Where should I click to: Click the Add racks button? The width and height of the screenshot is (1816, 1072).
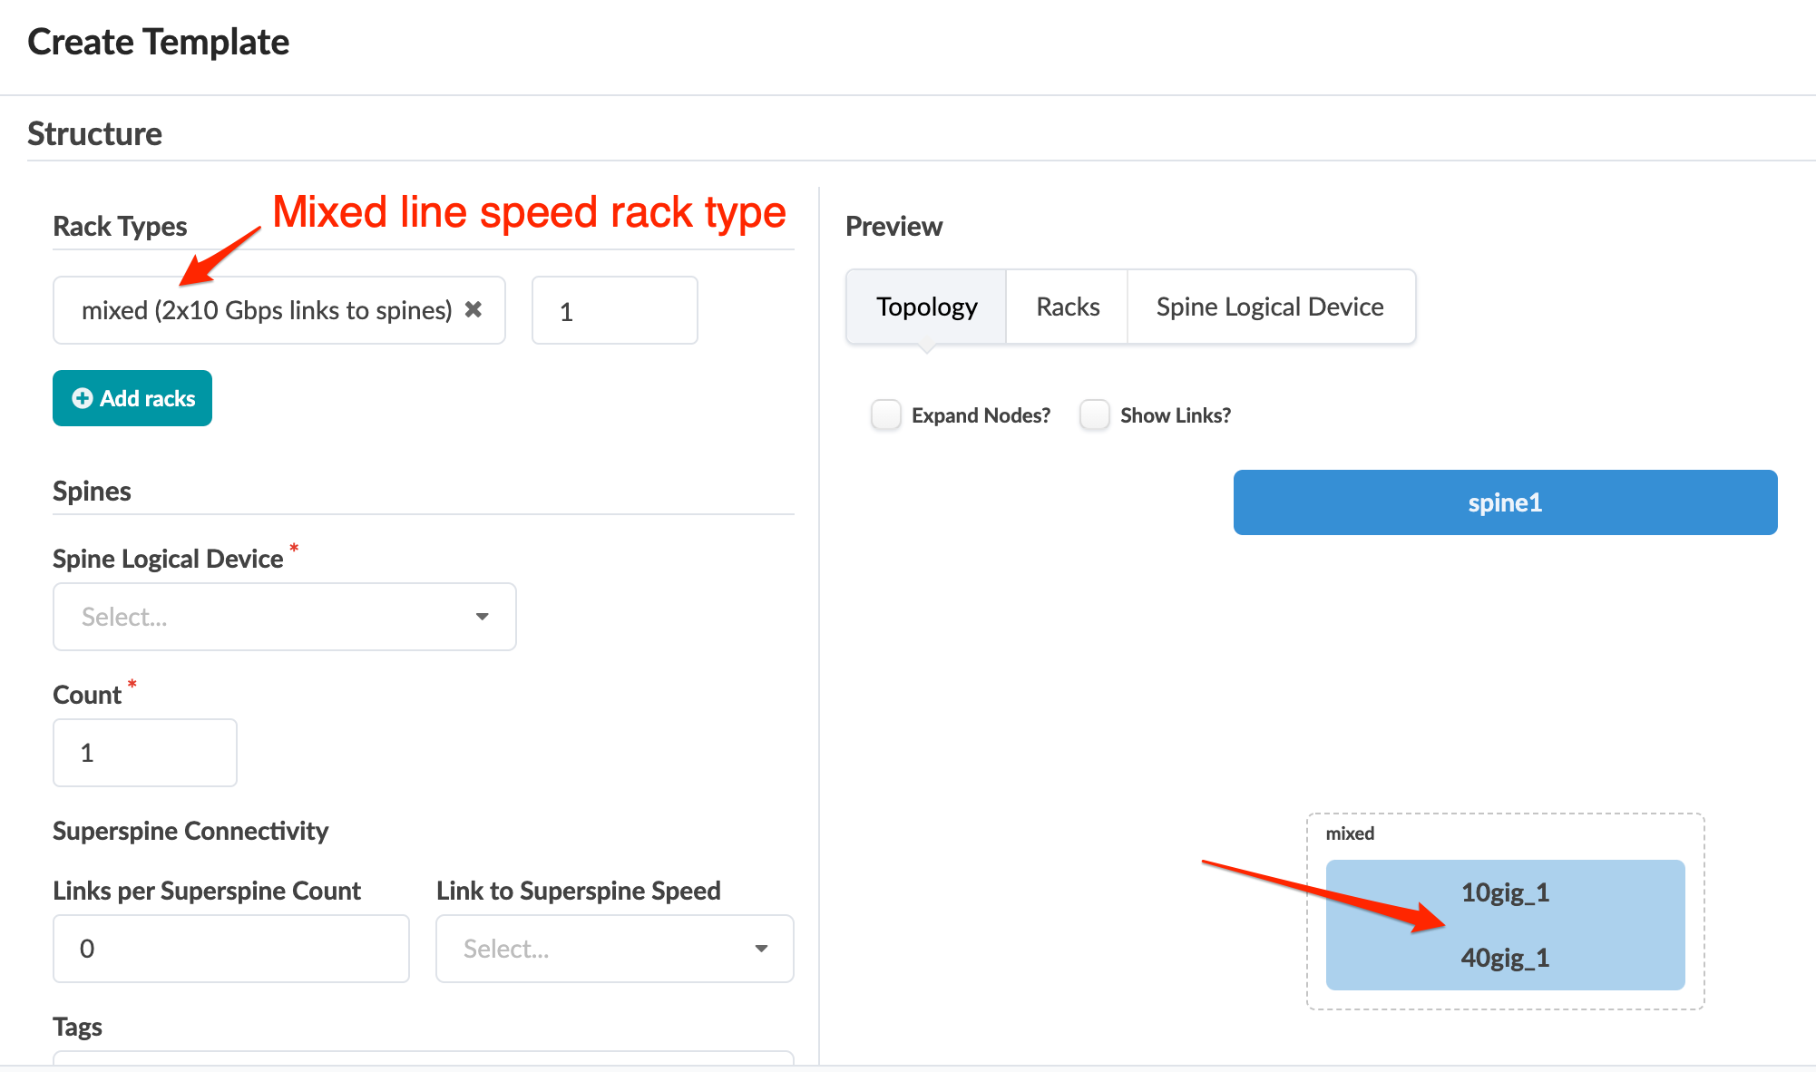(x=132, y=398)
